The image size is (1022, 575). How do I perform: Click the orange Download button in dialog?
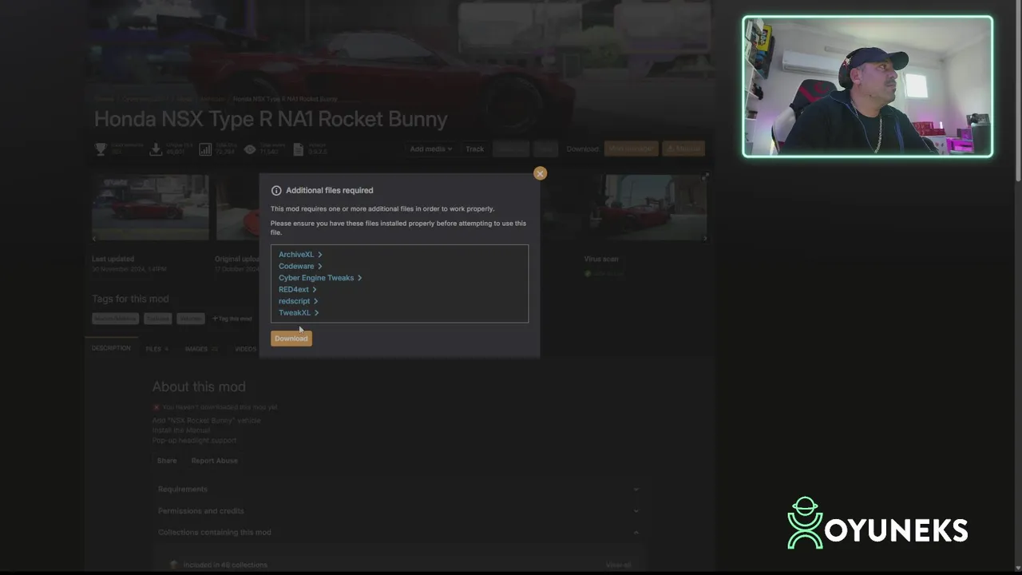click(291, 339)
